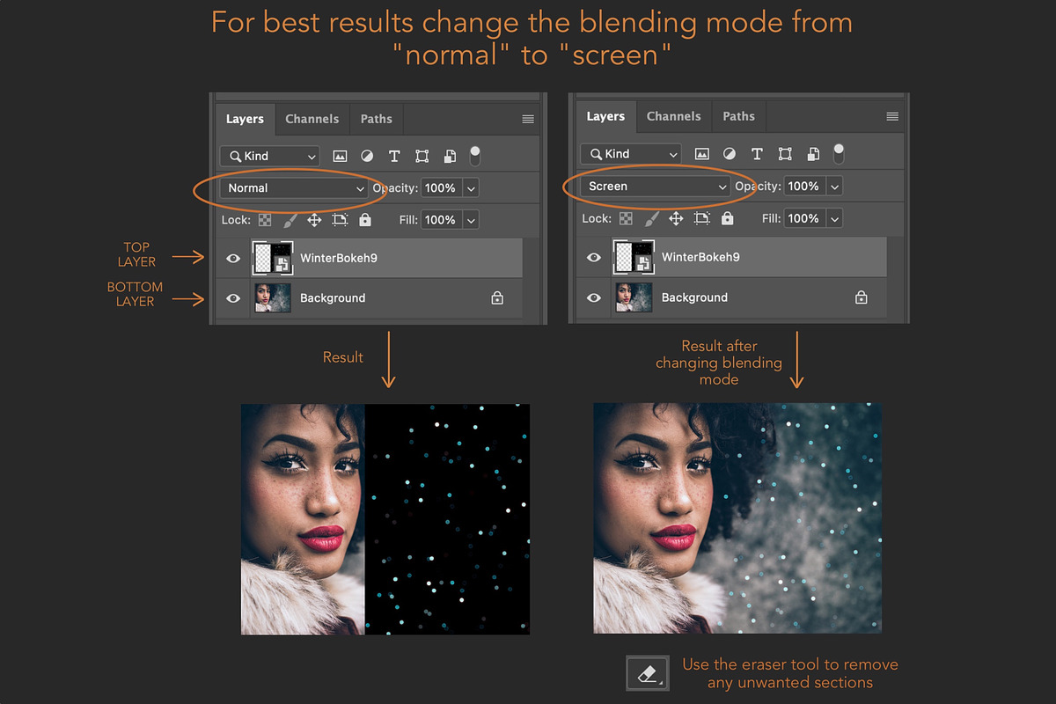Click the Lock image pixels brush icon
This screenshot has height=704, width=1056.
point(290,219)
